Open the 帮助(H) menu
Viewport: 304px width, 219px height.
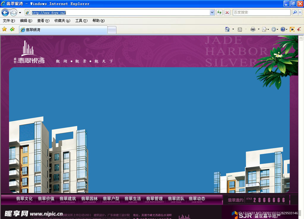[x=99, y=21]
